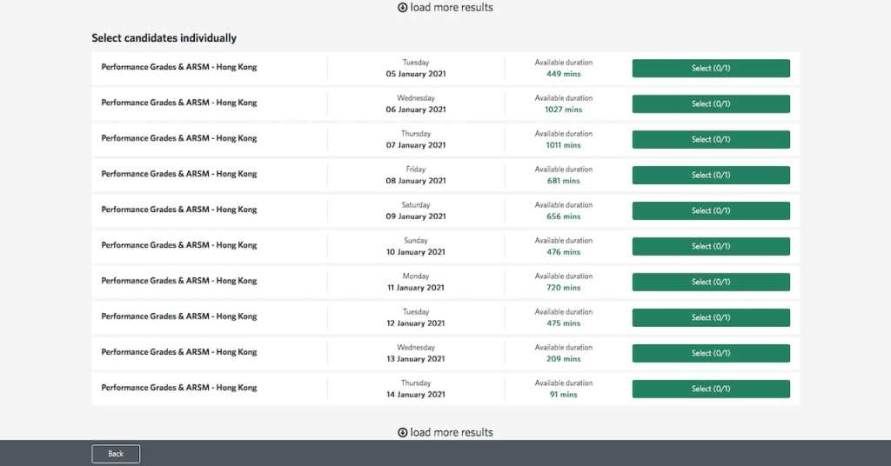Select the 06 January 2021 slot
The image size is (891, 466).
(x=711, y=104)
